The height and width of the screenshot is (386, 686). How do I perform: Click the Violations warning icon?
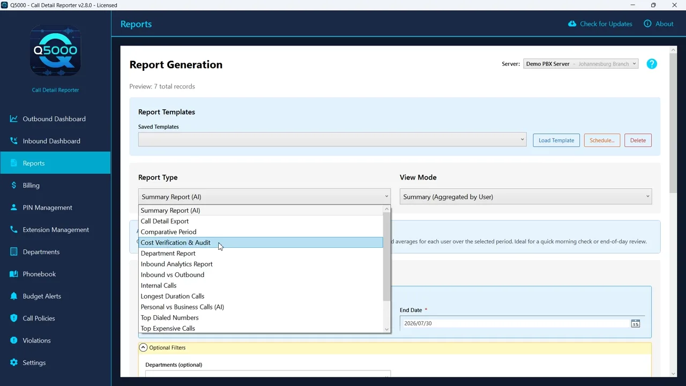[x=14, y=340]
